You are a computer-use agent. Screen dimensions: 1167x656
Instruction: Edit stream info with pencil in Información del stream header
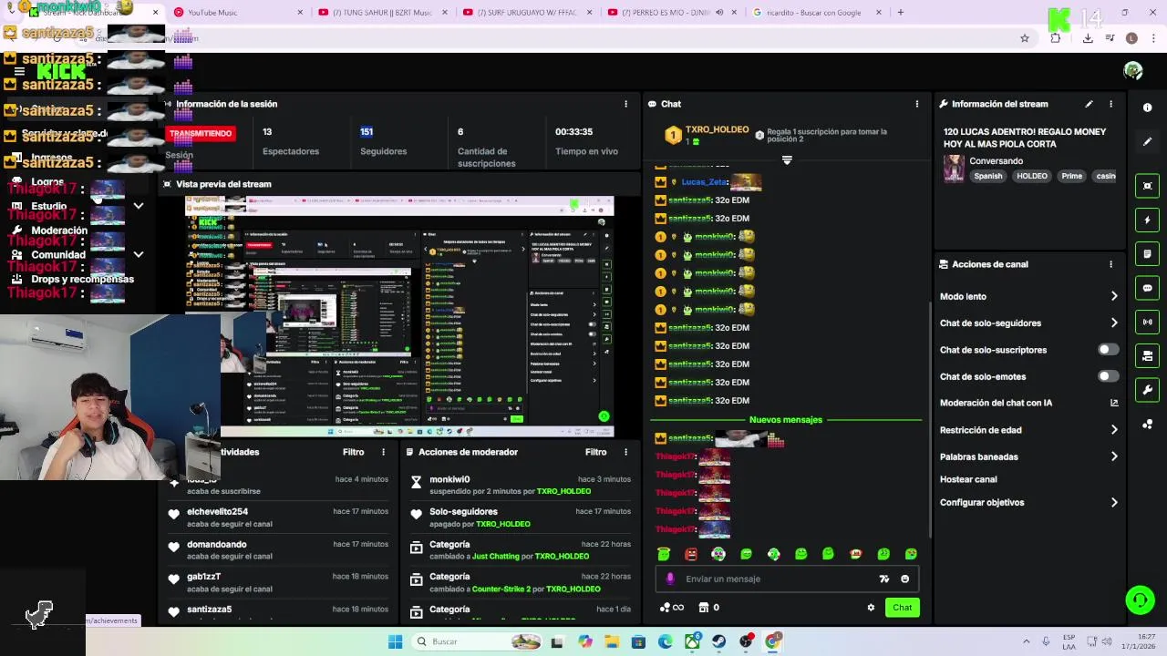click(1089, 104)
